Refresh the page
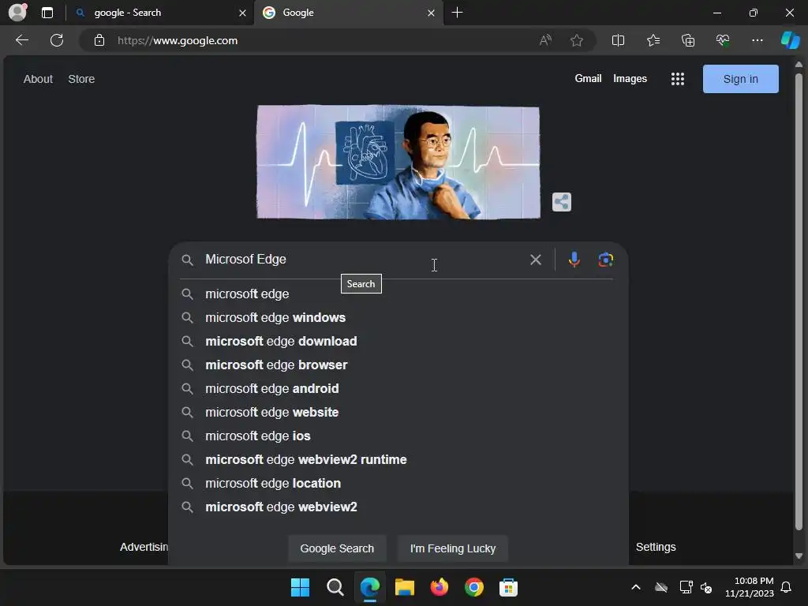 point(57,40)
